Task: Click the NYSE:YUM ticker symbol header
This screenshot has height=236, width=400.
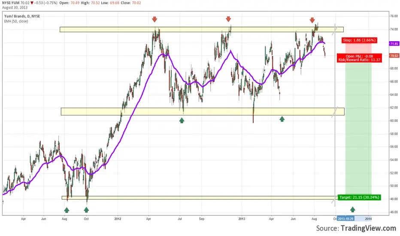Action: tap(11, 3)
